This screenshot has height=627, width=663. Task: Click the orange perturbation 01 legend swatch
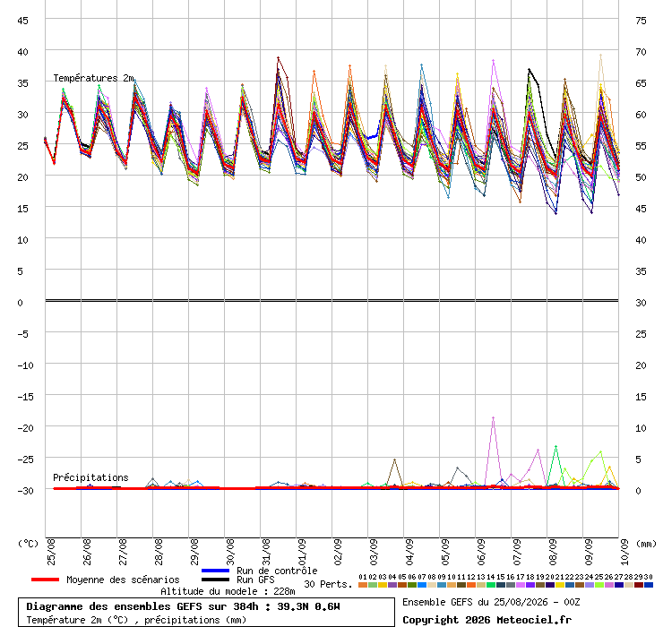click(x=362, y=585)
